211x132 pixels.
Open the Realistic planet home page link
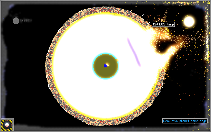point(185,121)
